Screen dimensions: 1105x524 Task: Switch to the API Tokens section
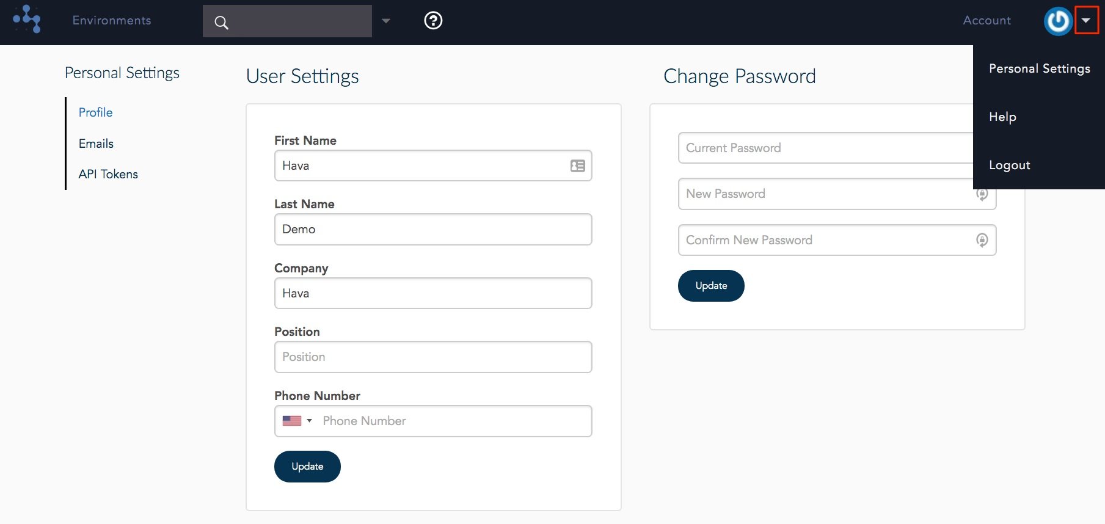(108, 174)
